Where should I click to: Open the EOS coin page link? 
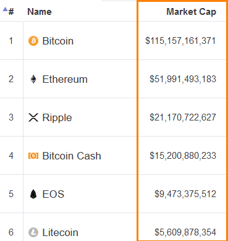53,194
